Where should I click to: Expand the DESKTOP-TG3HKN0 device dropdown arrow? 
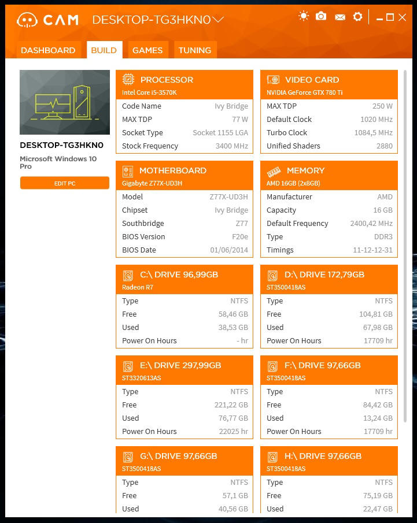point(217,20)
